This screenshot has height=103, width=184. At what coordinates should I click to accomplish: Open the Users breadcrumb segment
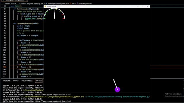click(x=8, y=3)
